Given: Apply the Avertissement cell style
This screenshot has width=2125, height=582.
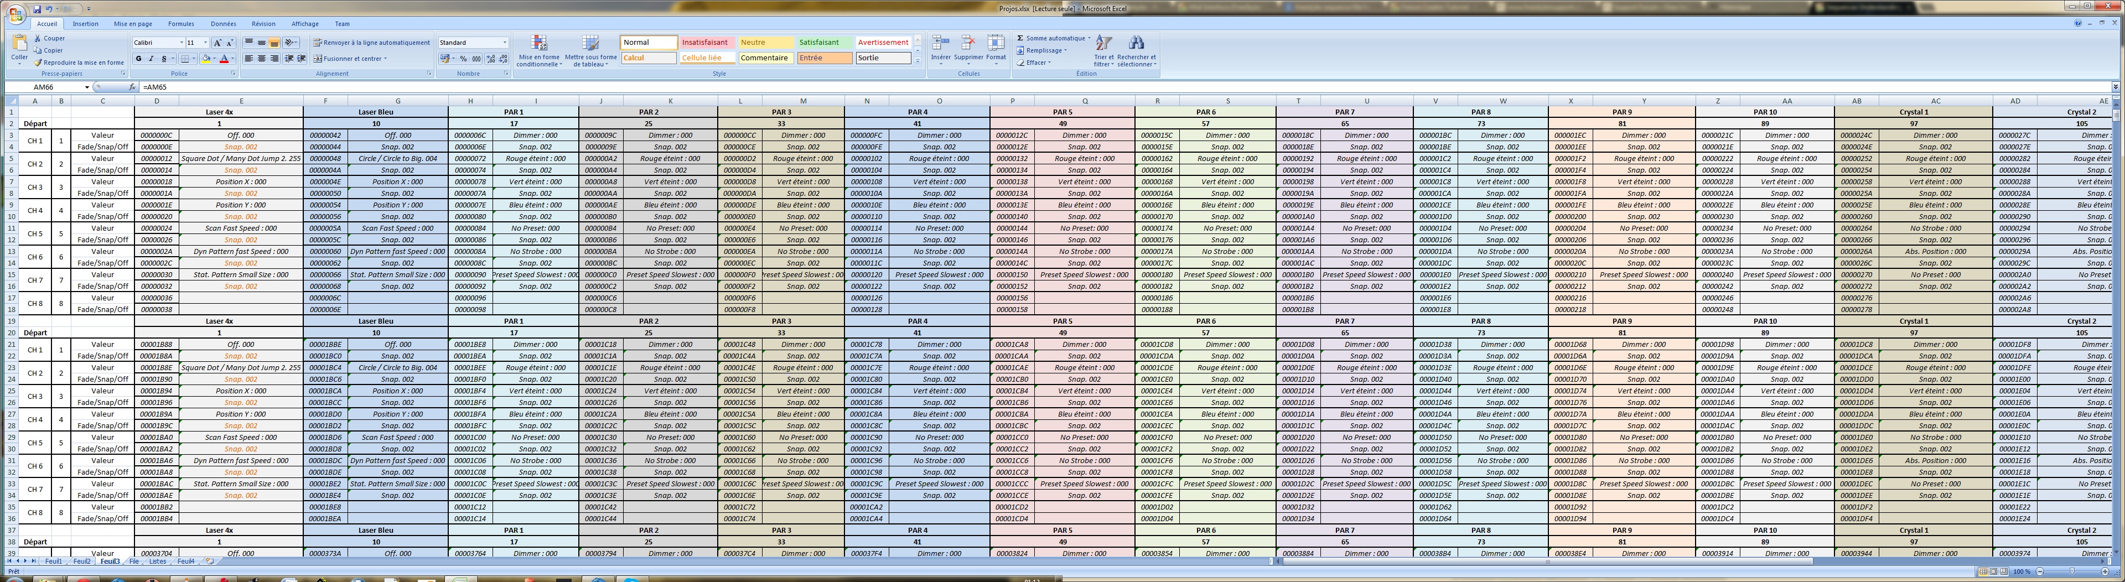Looking at the screenshot, I should pyautogui.click(x=882, y=42).
